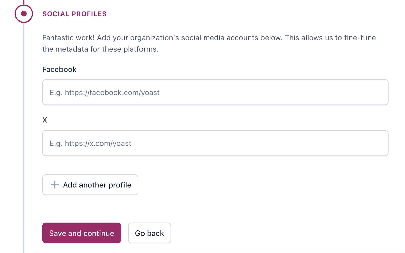
Task: Click the Facebook profile URL input field
Action: point(215,92)
